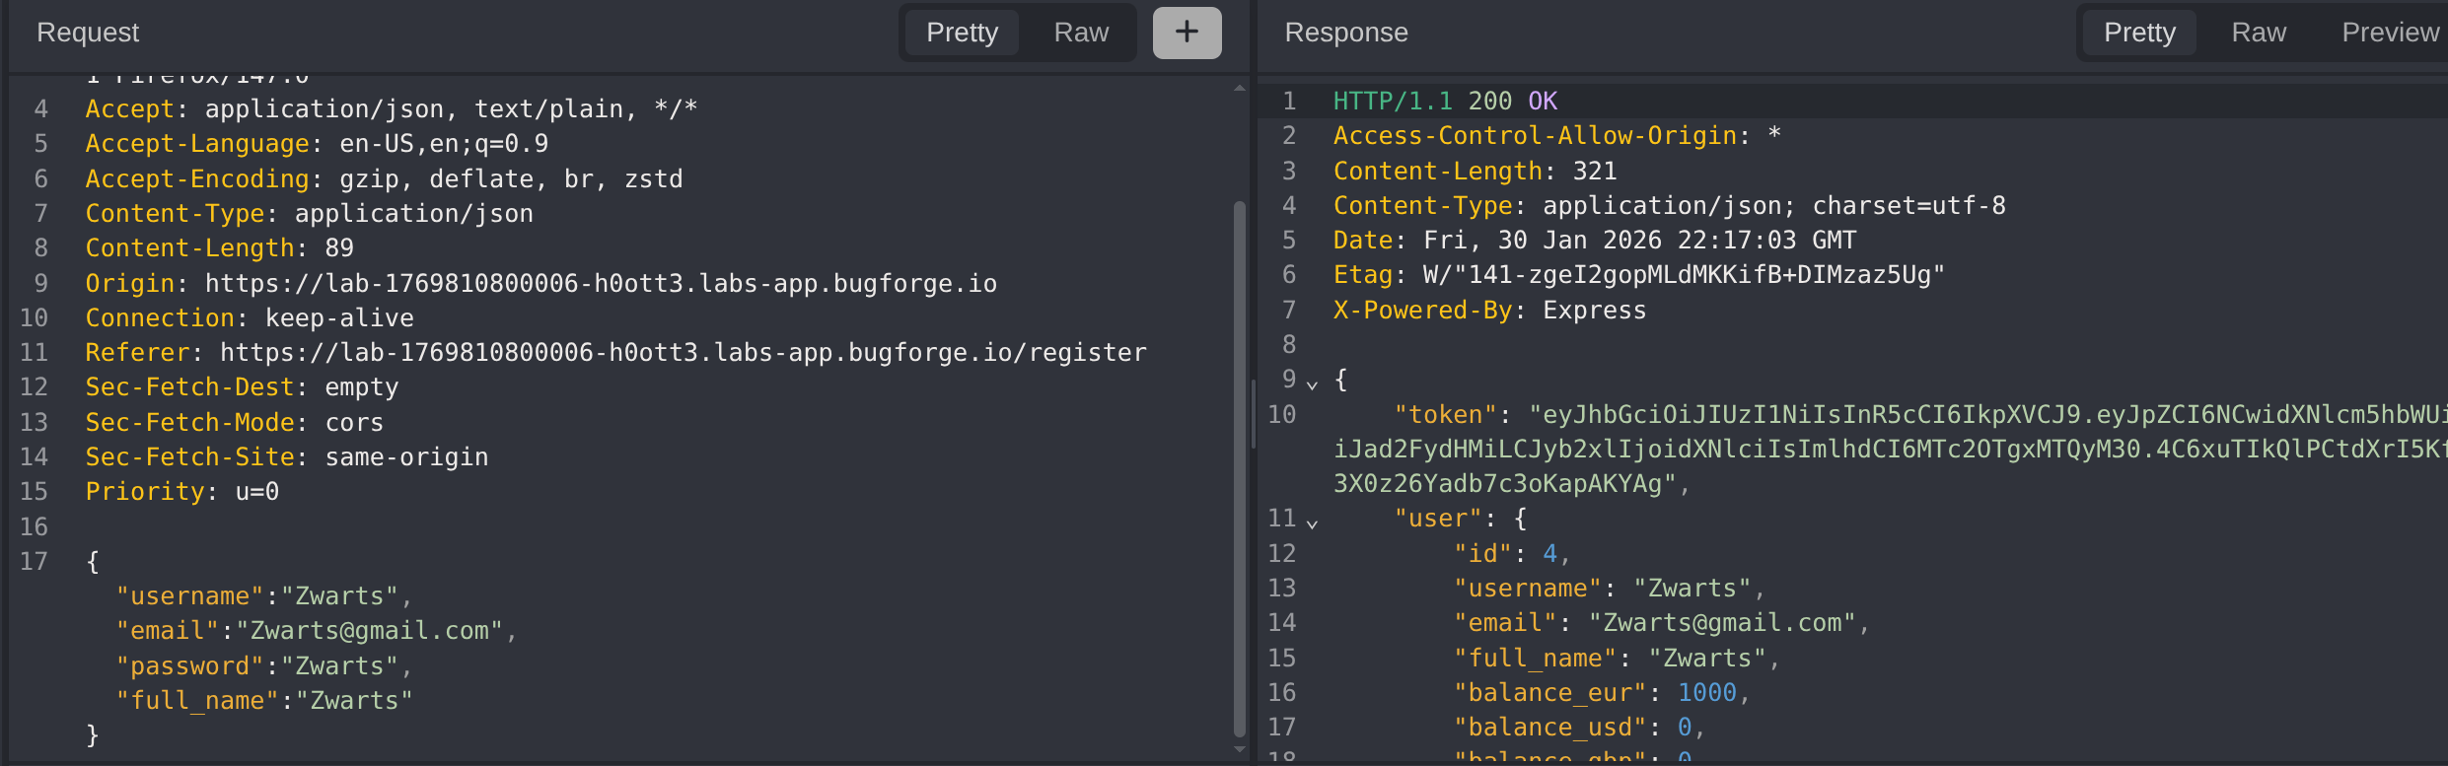
Task: Click the HTTP/1.1 200 OK status line
Action: (x=1445, y=101)
